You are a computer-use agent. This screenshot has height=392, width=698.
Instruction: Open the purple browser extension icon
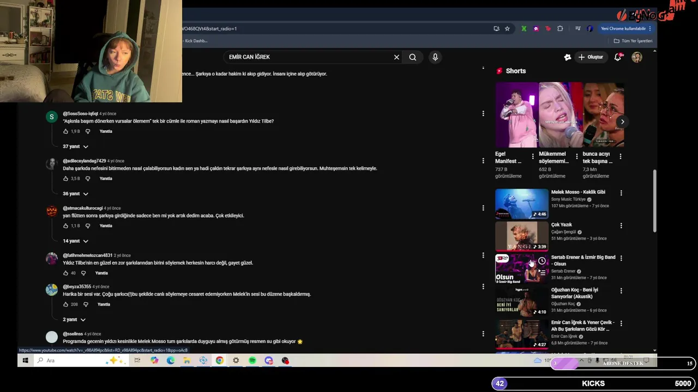click(536, 28)
